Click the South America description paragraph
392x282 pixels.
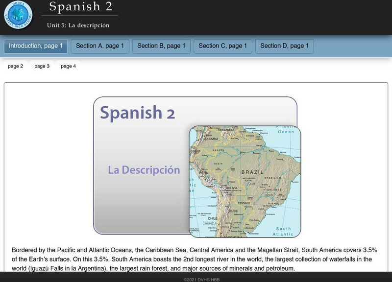[195, 259]
